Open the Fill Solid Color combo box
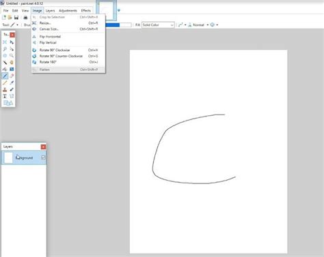324x257 pixels. coord(158,25)
